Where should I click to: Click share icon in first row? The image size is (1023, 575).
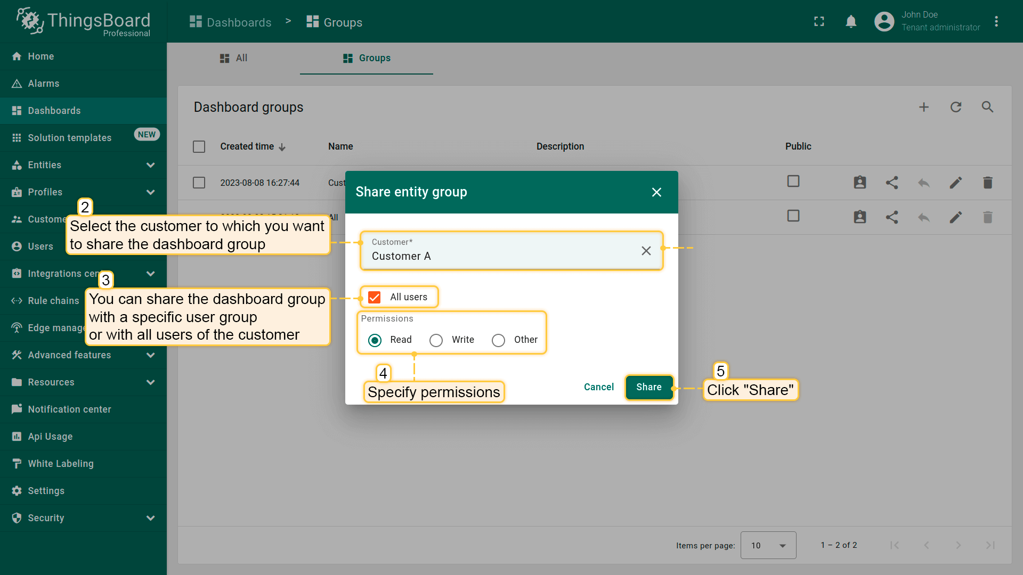point(892,183)
